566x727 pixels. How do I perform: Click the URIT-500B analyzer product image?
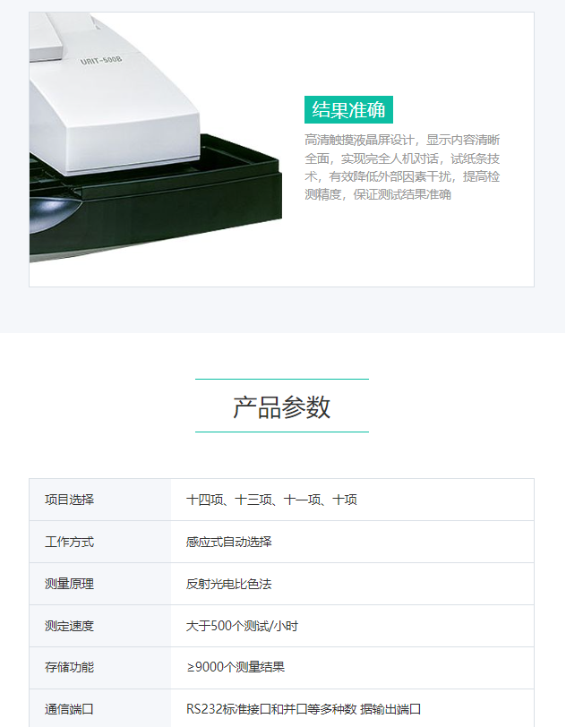pos(156,138)
